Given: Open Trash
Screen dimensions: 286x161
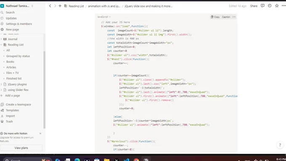Looking at the screenshot, I should (9, 121).
